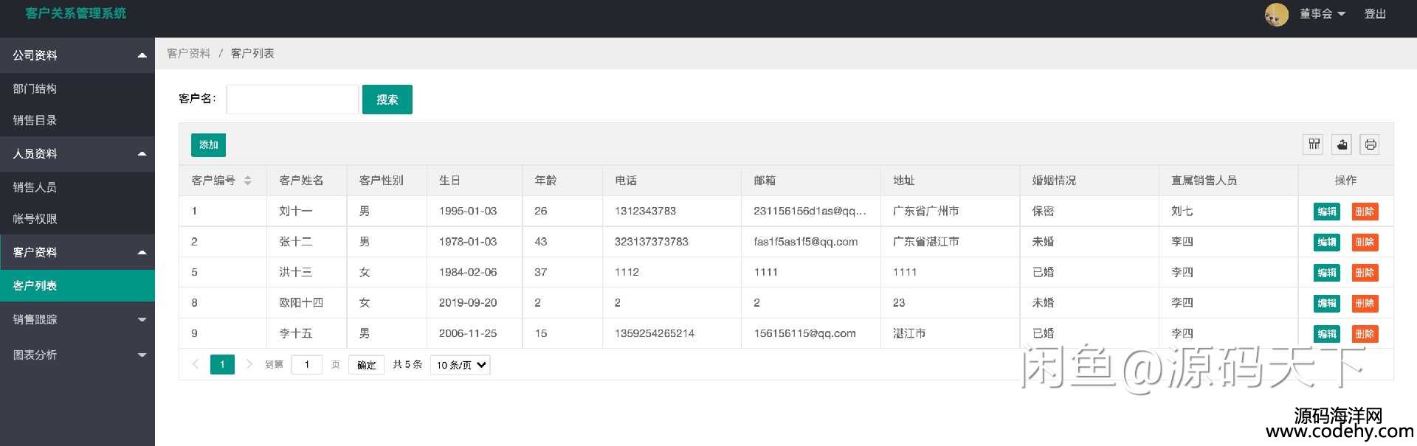Click the 客户名 search input field
This screenshot has width=1417, height=446.
point(292,100)
